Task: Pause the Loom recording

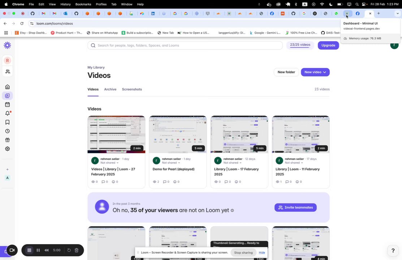Action: pyautogui.click(x=38, y=250)
